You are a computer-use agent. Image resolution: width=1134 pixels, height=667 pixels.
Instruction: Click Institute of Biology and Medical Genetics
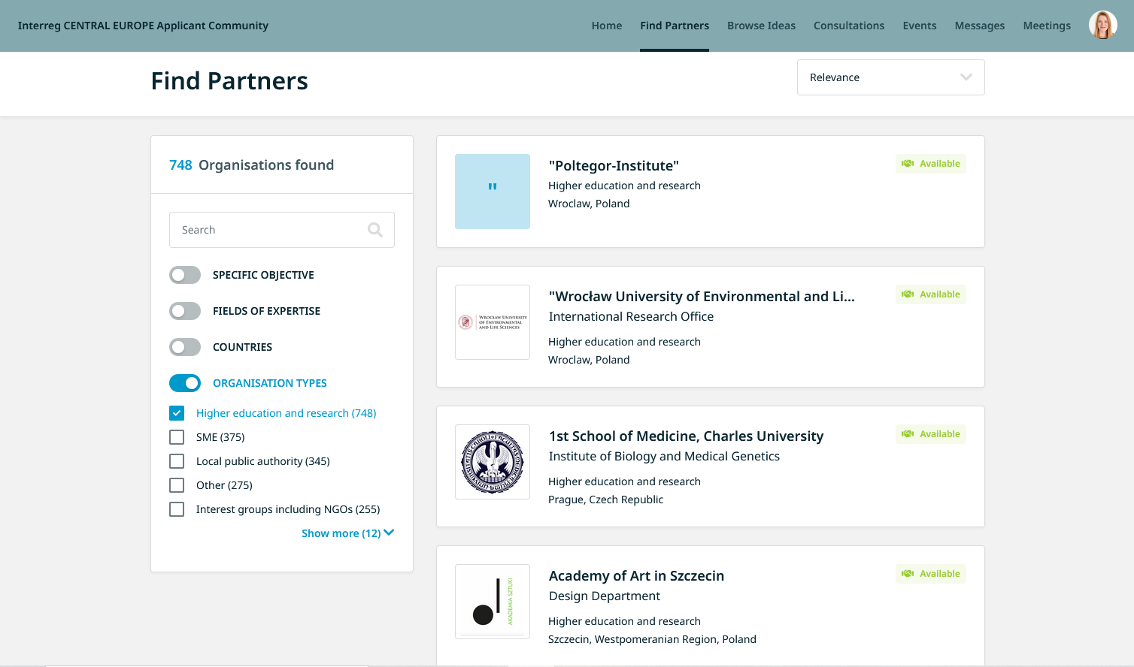tap(664, 457)
